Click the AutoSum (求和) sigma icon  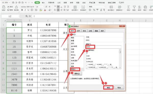click(129, 7)
